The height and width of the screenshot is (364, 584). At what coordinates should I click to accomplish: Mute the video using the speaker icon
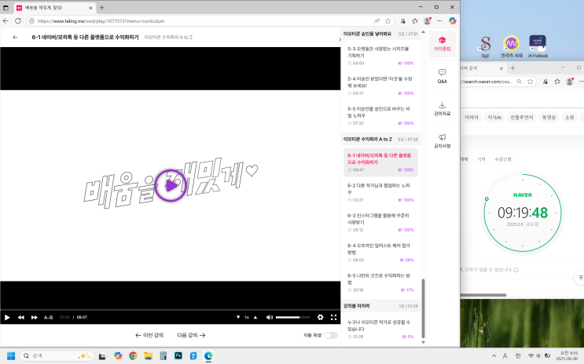click(270, 317)
